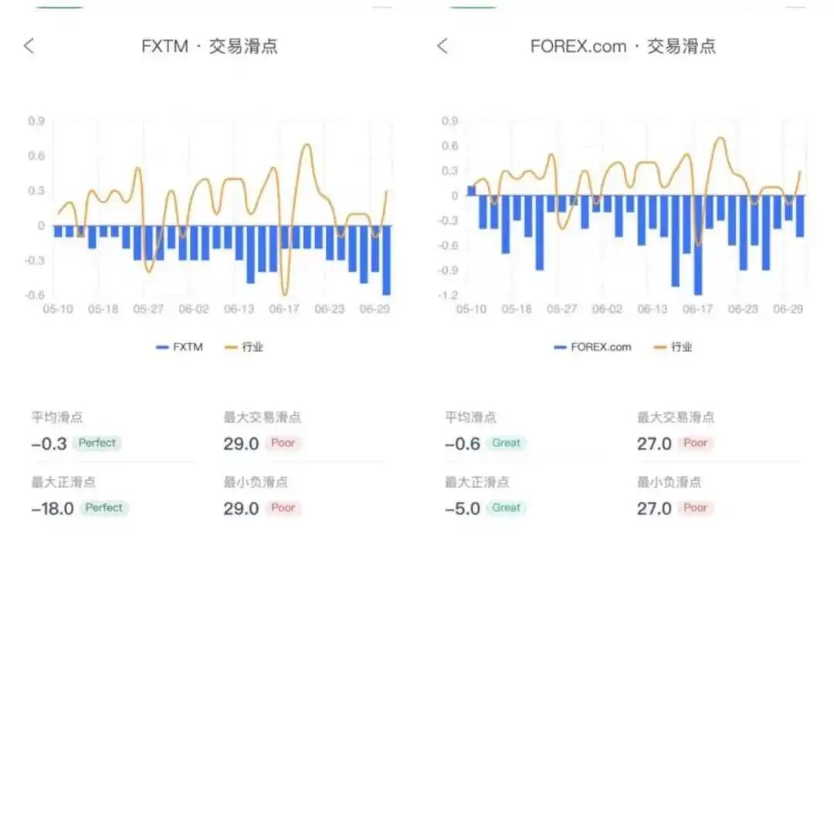Click the only positive blue bar in FOREX.com chart

[471, 191]
